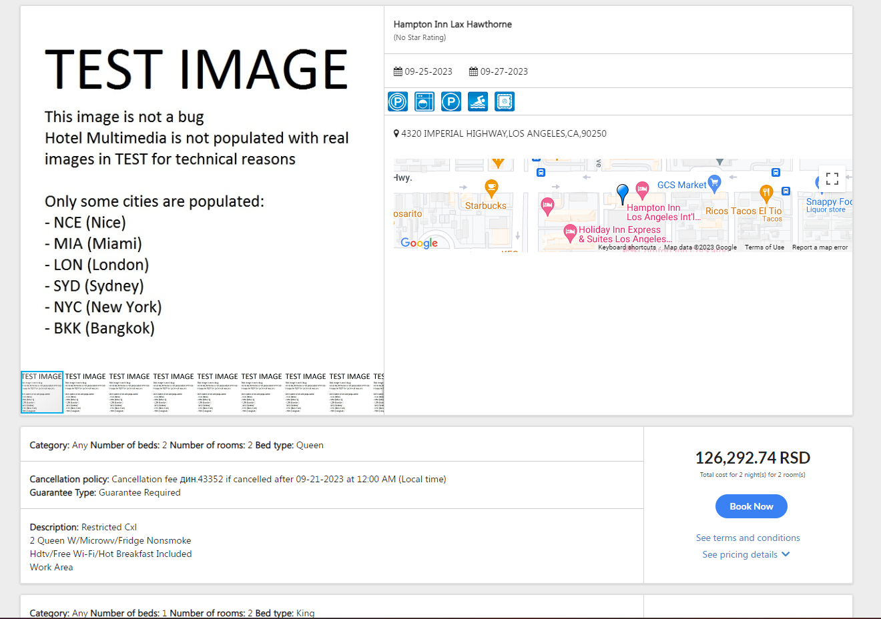This screenshot has width=881, height=619.
Task: Click the Total cost for 2 night(s) text
Action: coord(753,475)
